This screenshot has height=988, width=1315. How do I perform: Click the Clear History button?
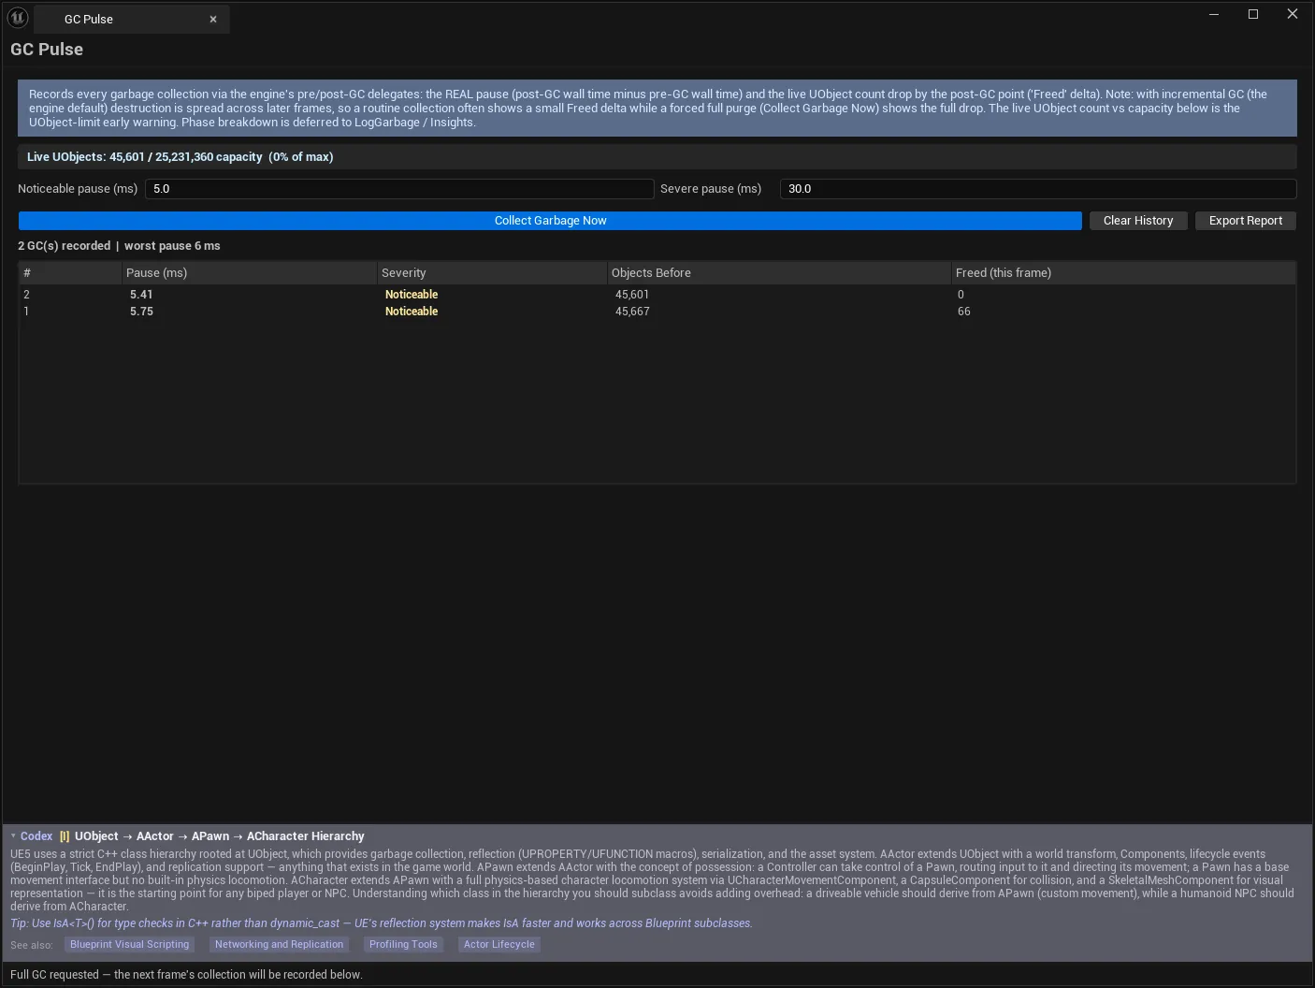click(1138, 221)
